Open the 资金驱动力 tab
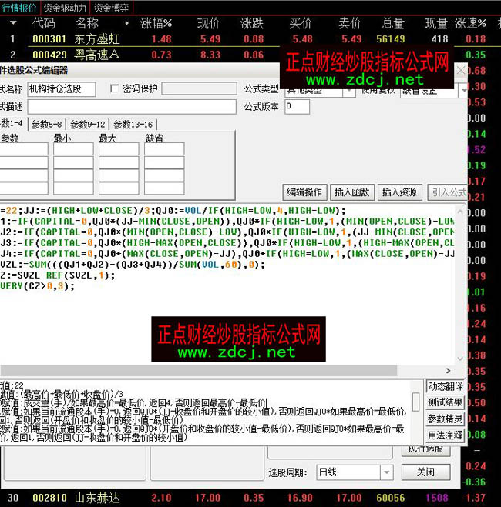This screenshot has height=507, width=501. tap(65, 7)
